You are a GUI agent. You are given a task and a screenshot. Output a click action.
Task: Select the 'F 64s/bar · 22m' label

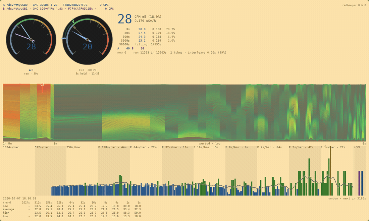143,147
